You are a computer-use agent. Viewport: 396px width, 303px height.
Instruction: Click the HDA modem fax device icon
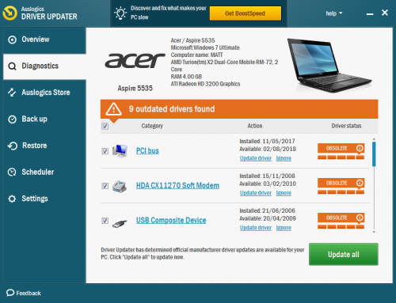(120, 186)
